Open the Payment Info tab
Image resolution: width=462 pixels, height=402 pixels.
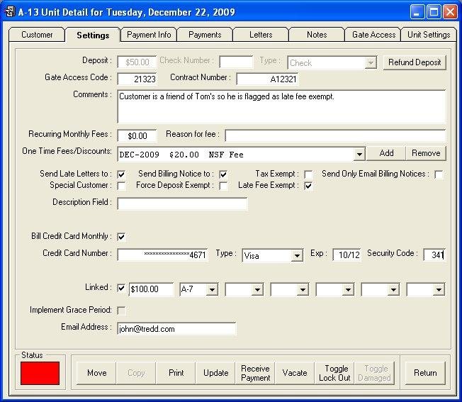coord(149,35)
